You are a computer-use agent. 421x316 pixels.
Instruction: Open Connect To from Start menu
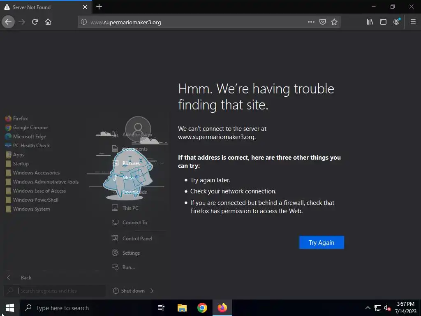[130, 223]
